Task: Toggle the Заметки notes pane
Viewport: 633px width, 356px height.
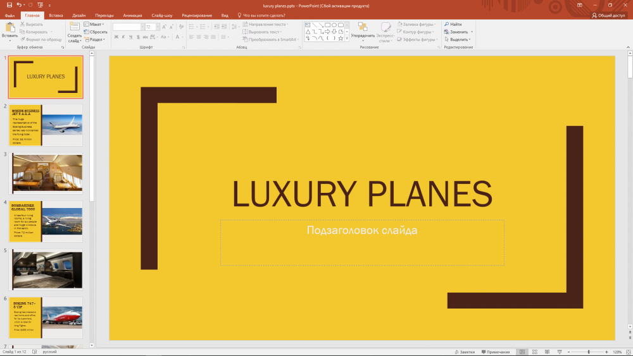Action: pos(465,352)
